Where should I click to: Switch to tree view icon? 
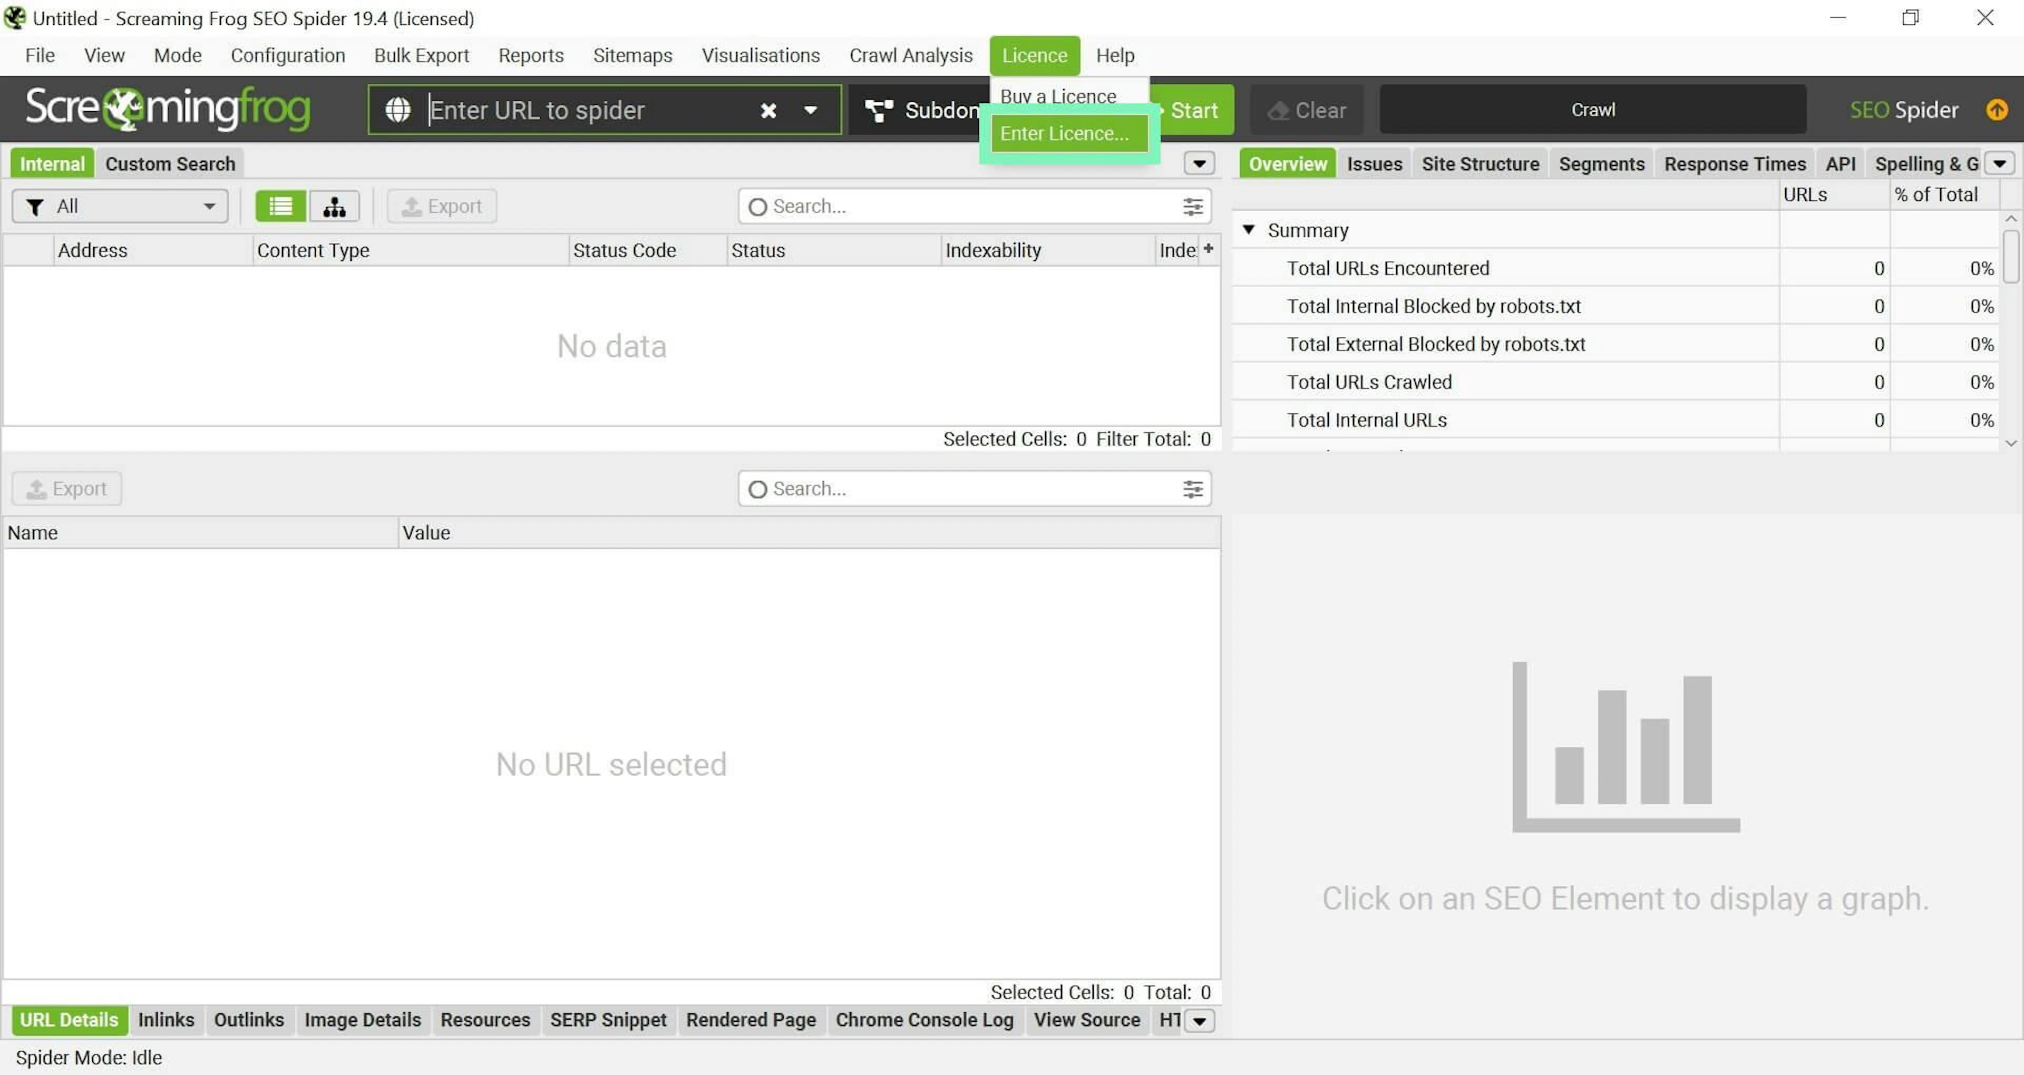point(335,206)
